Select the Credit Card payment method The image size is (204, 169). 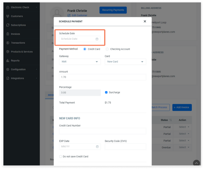point(85,49)
